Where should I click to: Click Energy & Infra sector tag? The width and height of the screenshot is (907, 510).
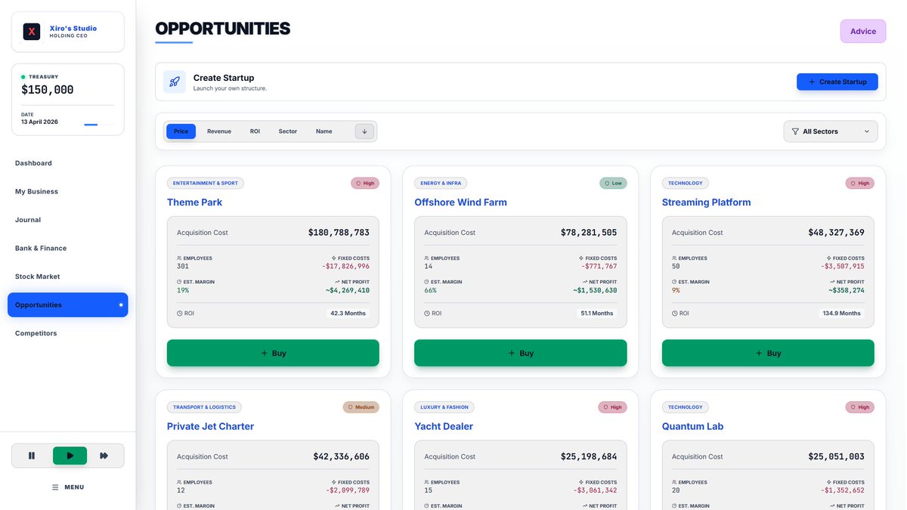point(441,183)
